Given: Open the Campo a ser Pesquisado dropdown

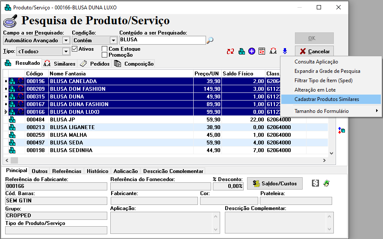Looking at the screenshot, I should (x=66, y=40).
